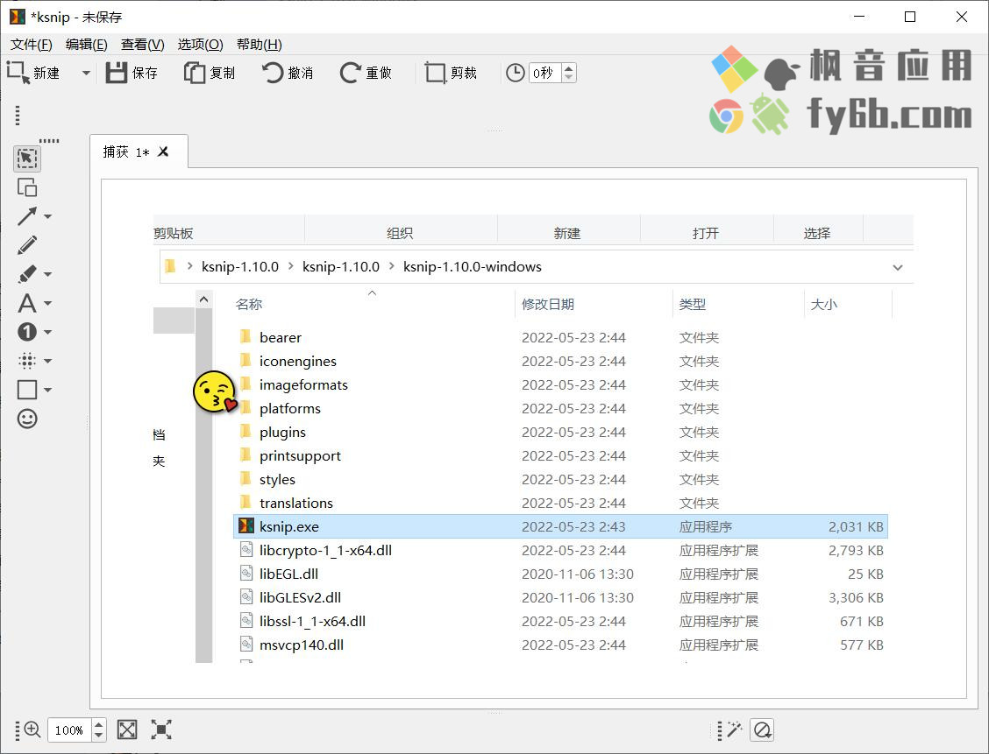Expand the Arrow tool variants dropdown

pos(48,216)
